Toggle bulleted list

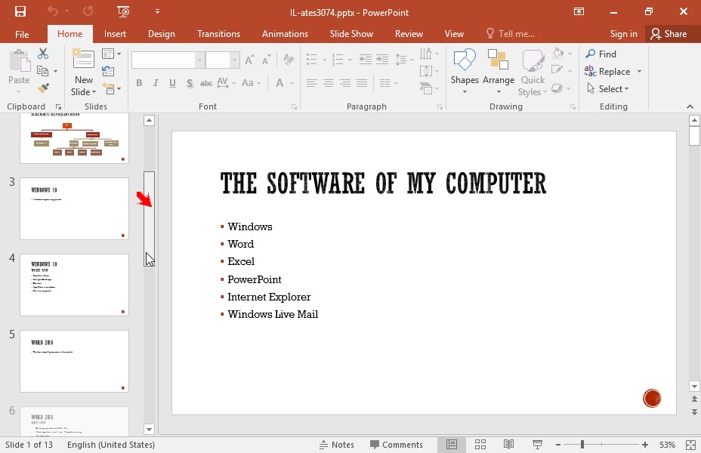tap(312, 59)
